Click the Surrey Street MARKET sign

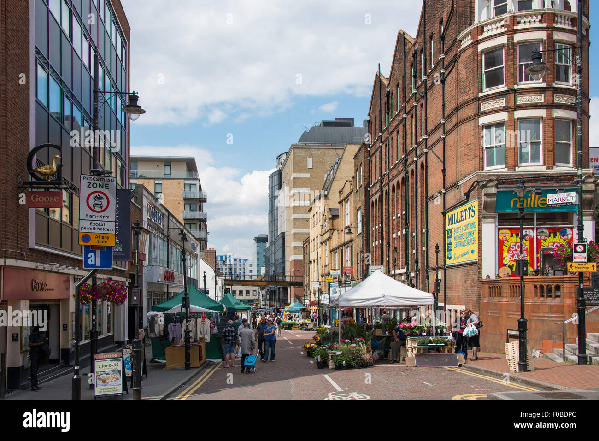coord(561,199)
